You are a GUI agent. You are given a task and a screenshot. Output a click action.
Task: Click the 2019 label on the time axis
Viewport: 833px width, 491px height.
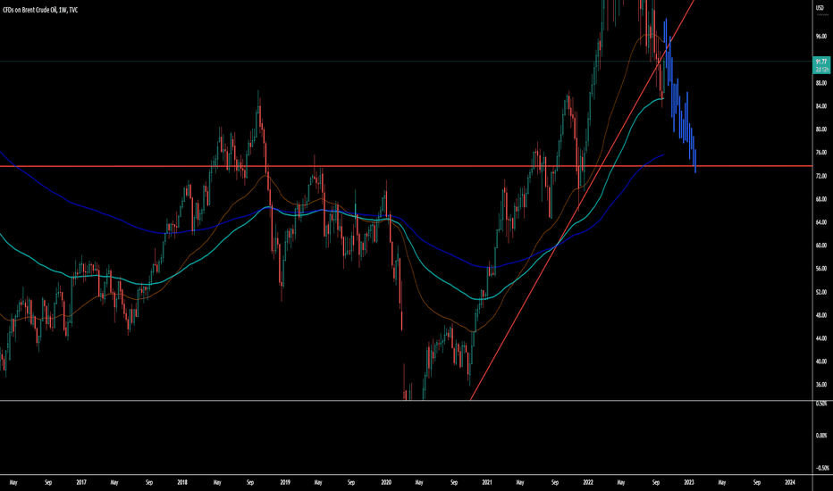coord(285,482)
